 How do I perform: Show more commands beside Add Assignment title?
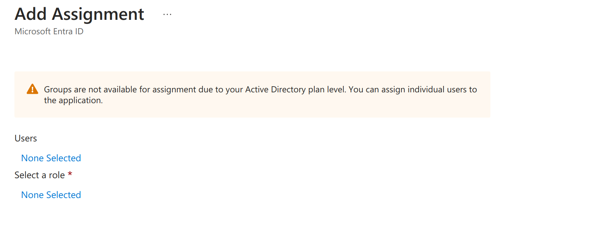coord(167,14)
